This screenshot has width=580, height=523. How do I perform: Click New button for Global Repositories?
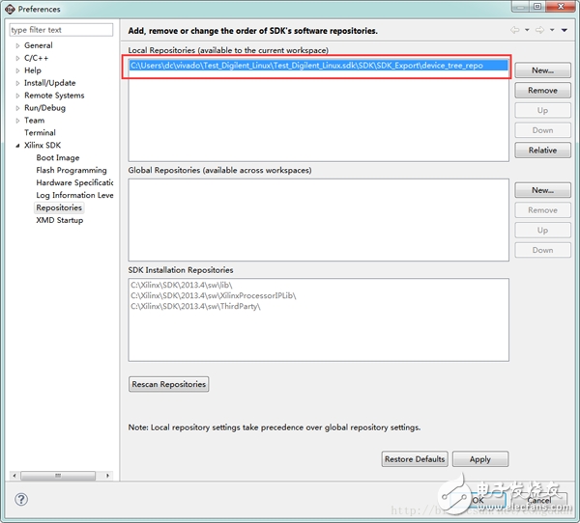(x=542, y=190)
